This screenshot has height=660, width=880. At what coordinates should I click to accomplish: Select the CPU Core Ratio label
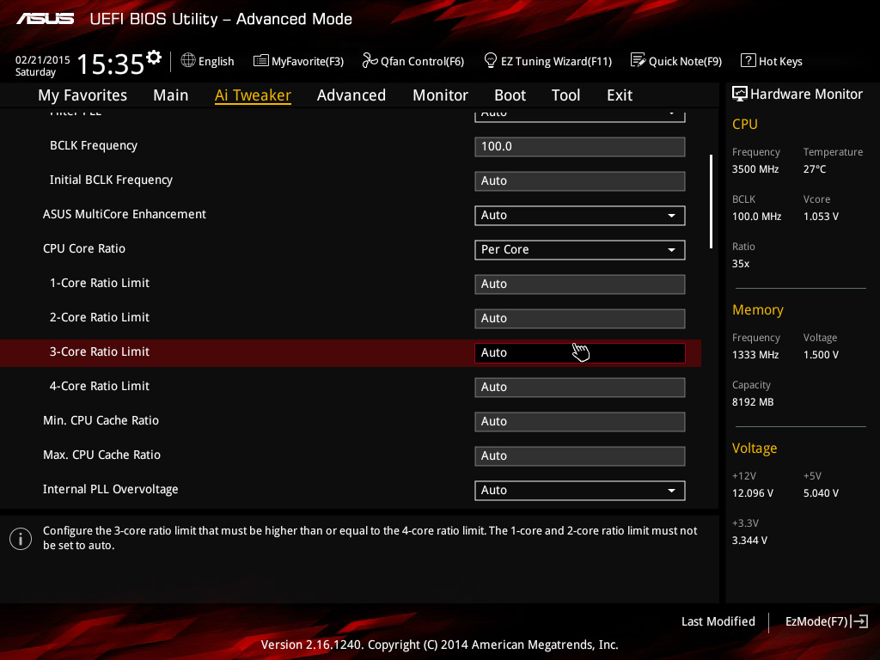click(84, 248)
